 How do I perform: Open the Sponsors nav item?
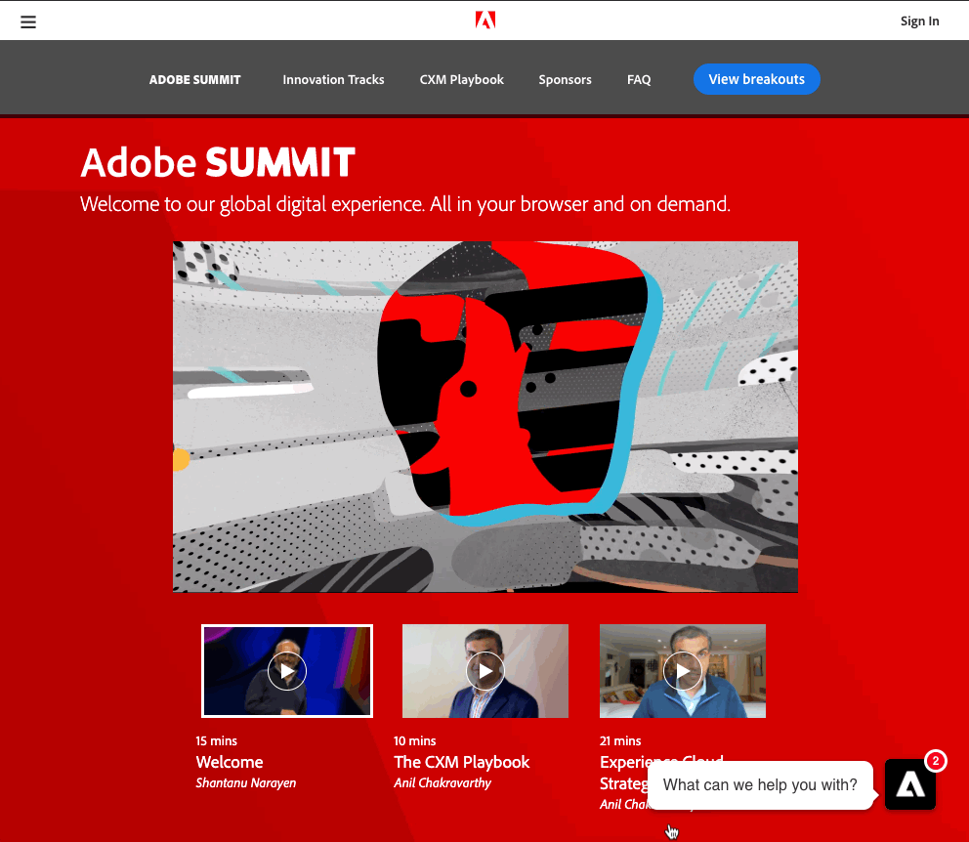click(565, 80)
